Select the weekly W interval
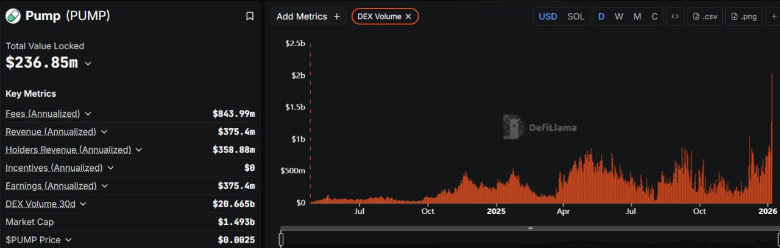Screen dimensions: 780x248 [x=619, y=16]
